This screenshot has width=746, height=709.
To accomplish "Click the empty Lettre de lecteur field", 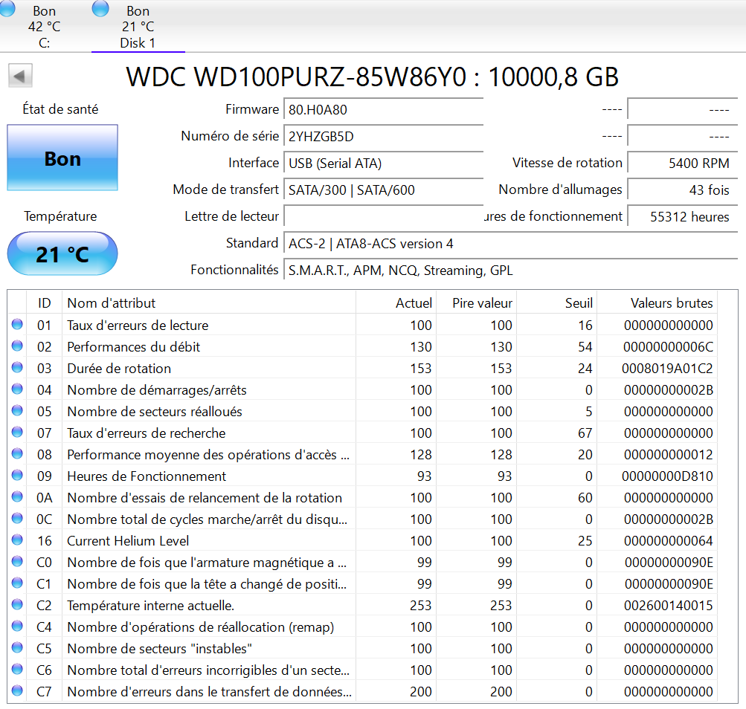I will point(384,216).
